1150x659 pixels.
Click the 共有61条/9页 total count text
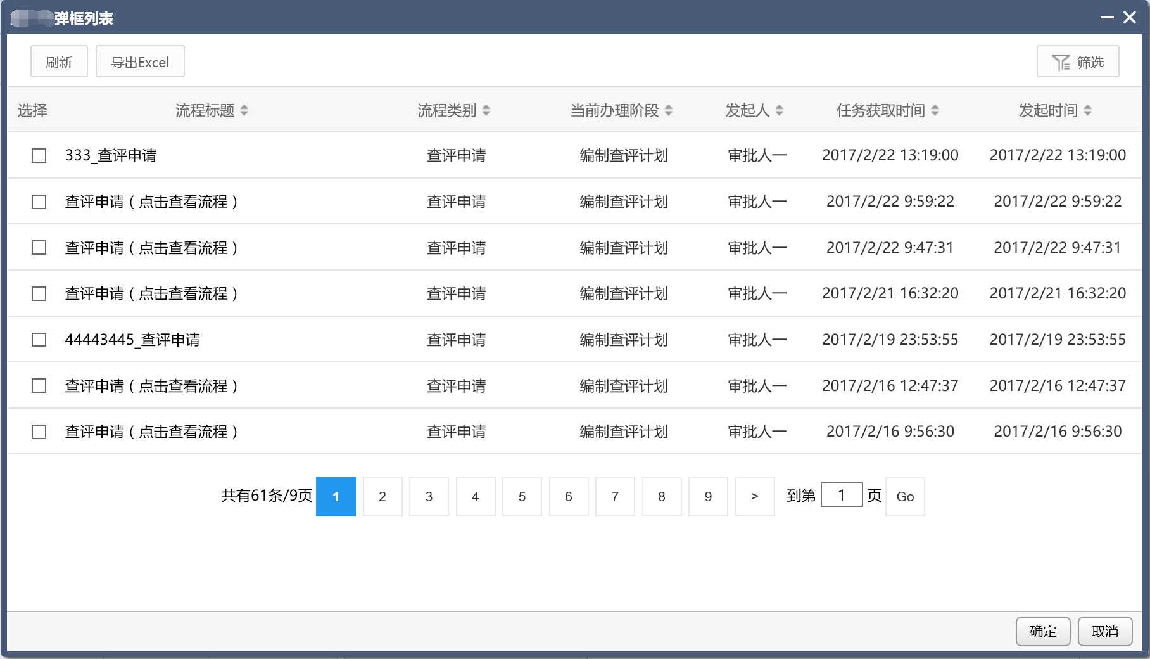[267, 496]
